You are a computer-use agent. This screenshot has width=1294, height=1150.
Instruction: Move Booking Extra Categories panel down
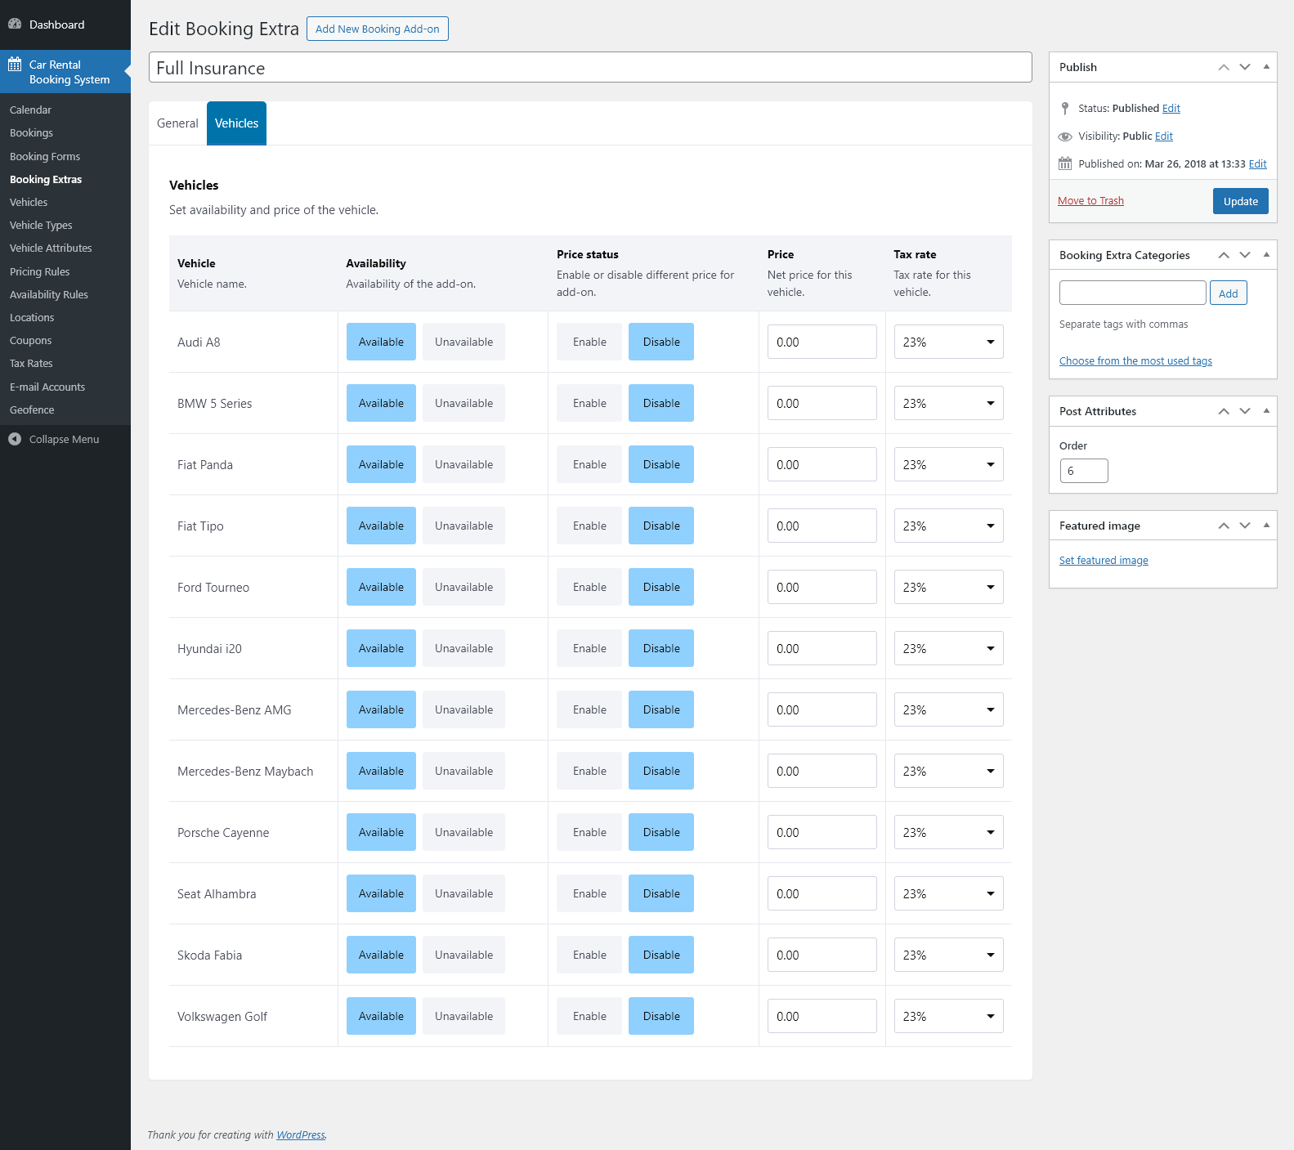tap(1245, 255)
